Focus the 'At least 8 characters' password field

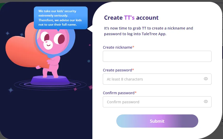point(157,79)
